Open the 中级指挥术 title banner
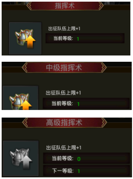Screen dimensions: 133x179 [64, 67]
